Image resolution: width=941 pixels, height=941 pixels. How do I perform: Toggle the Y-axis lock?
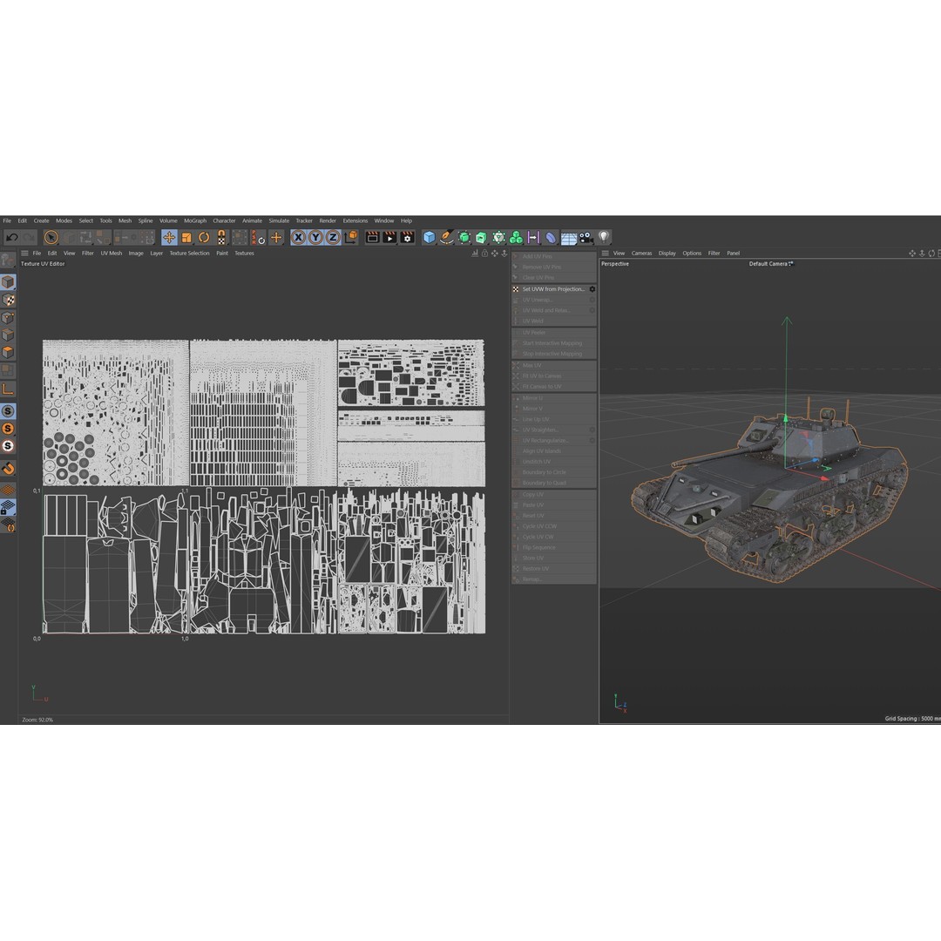point(316,237)
